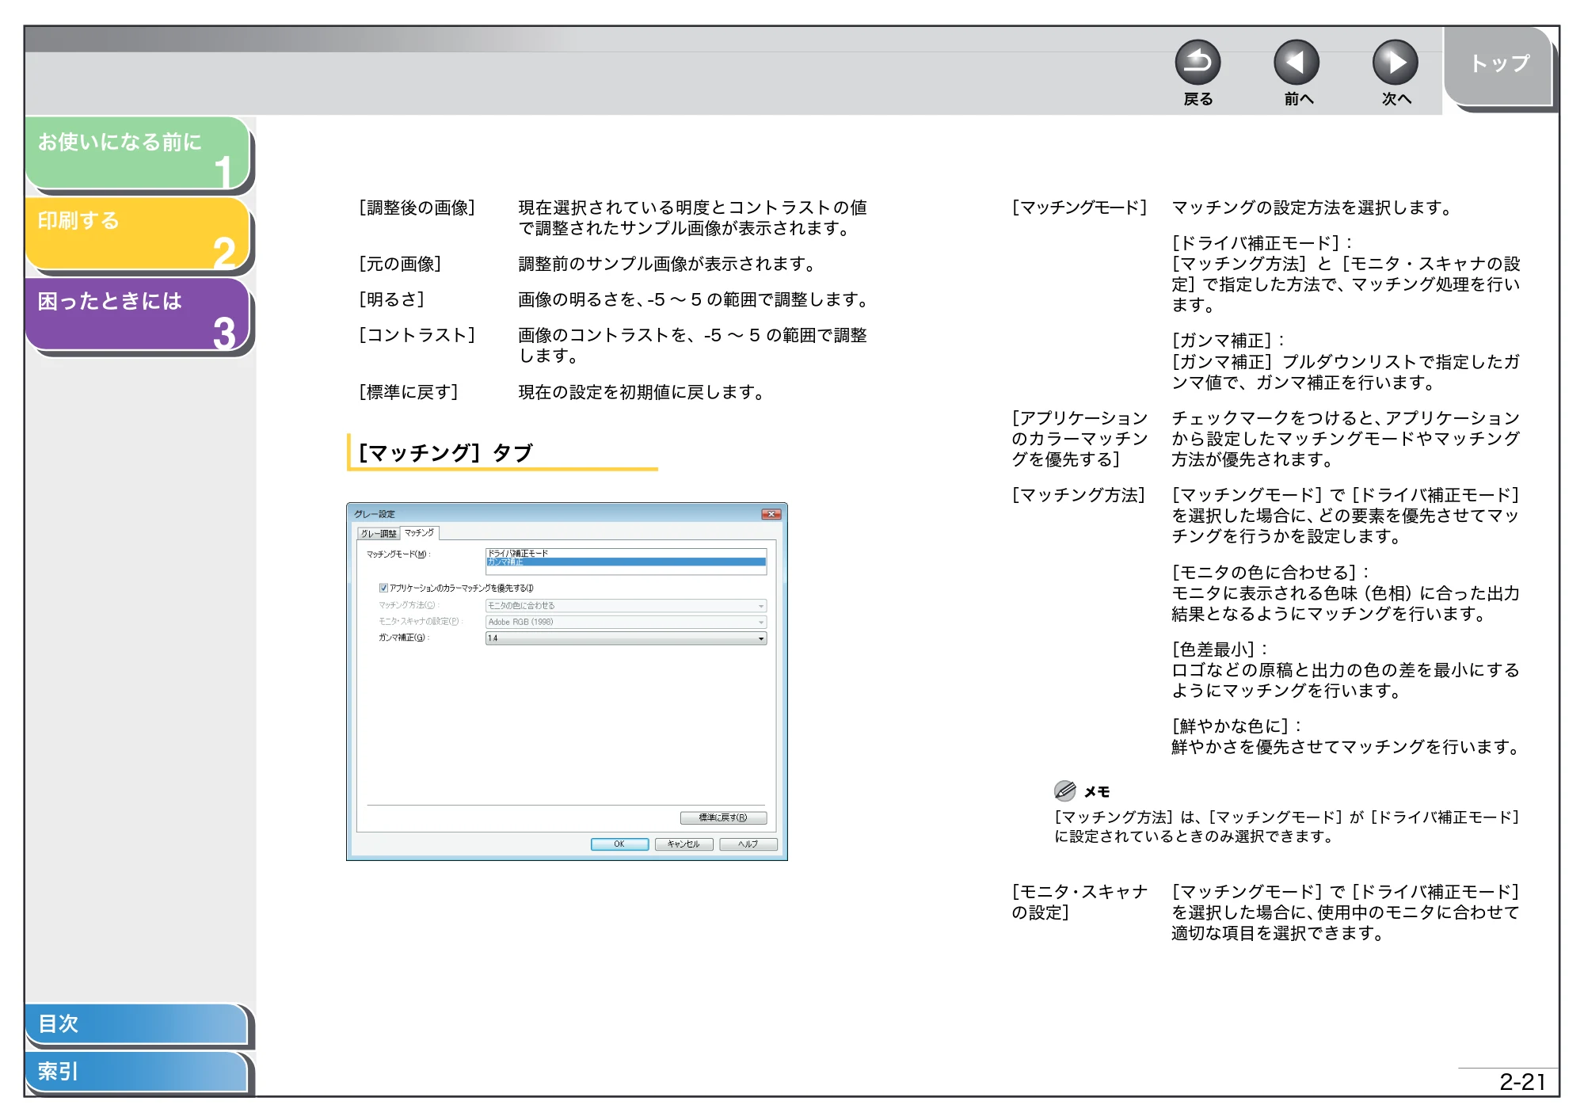Select highlighted ガンマ補正 list entry
The image size is (1584, 1120).
pos(626,562)
